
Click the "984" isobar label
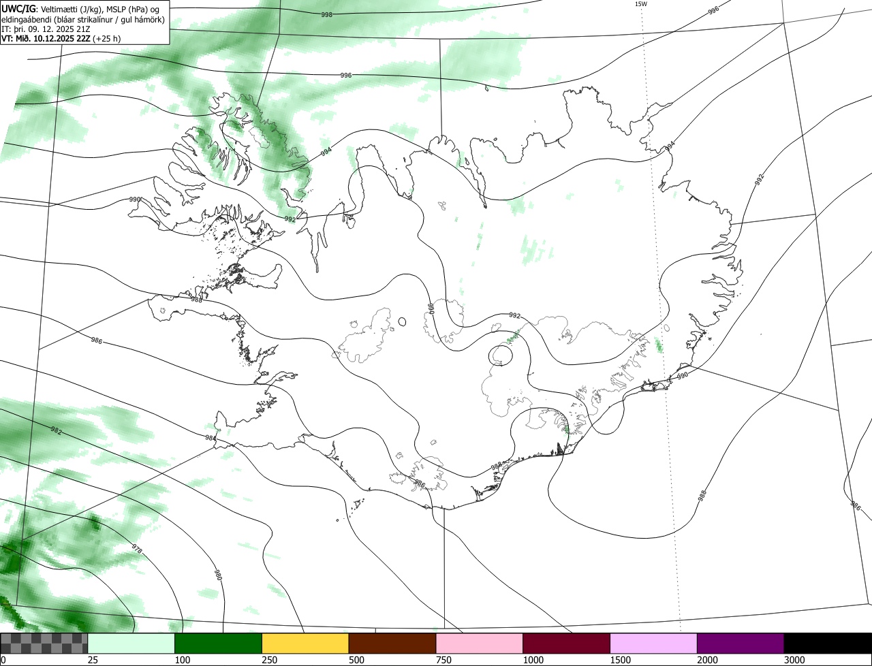pyautogui.click(x=211, y=438)
